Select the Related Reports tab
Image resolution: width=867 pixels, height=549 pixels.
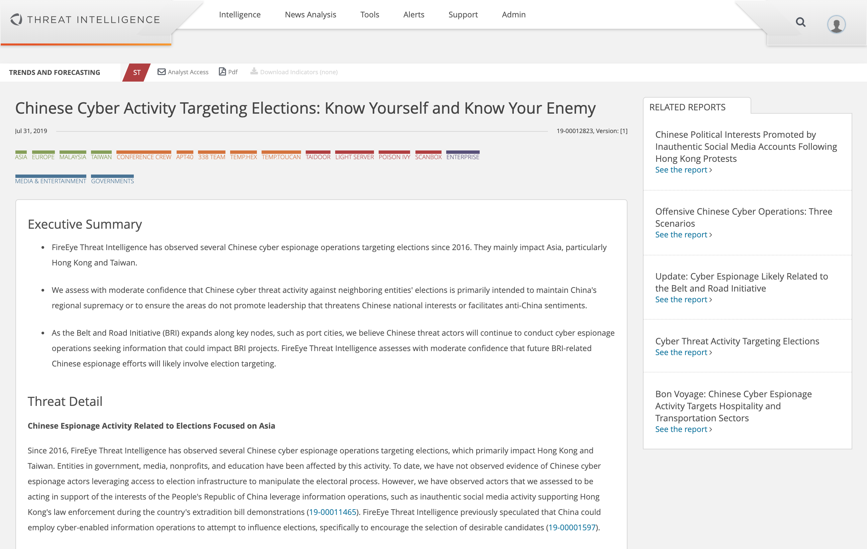[x=697, y=107]
